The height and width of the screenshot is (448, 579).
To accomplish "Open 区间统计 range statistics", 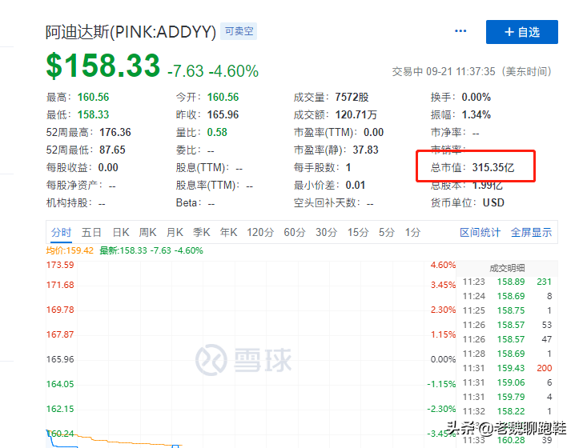I will pos(480,232).
